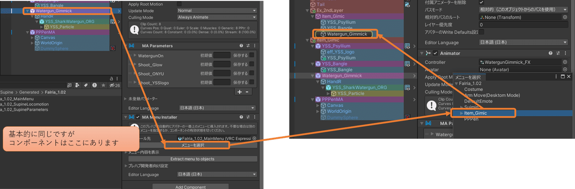
Task: Click the メニューを選択 button
Action: coord(193,145)
